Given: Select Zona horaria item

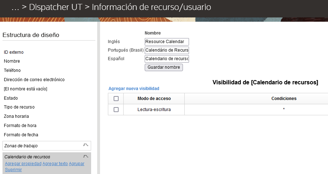Looking at the screenshot, I should coord(16,116).
